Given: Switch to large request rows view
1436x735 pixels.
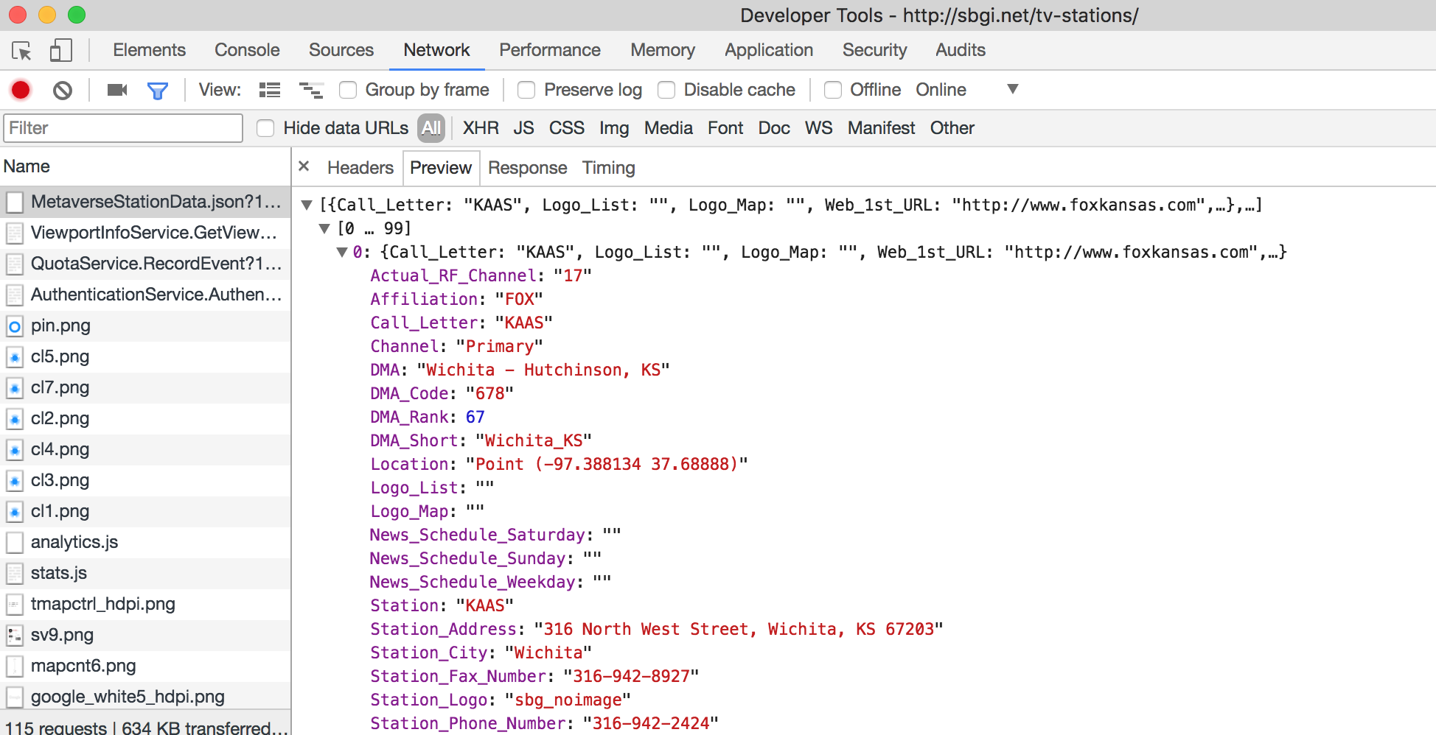Looking at the screenshot, I should (x=270, y=90).
